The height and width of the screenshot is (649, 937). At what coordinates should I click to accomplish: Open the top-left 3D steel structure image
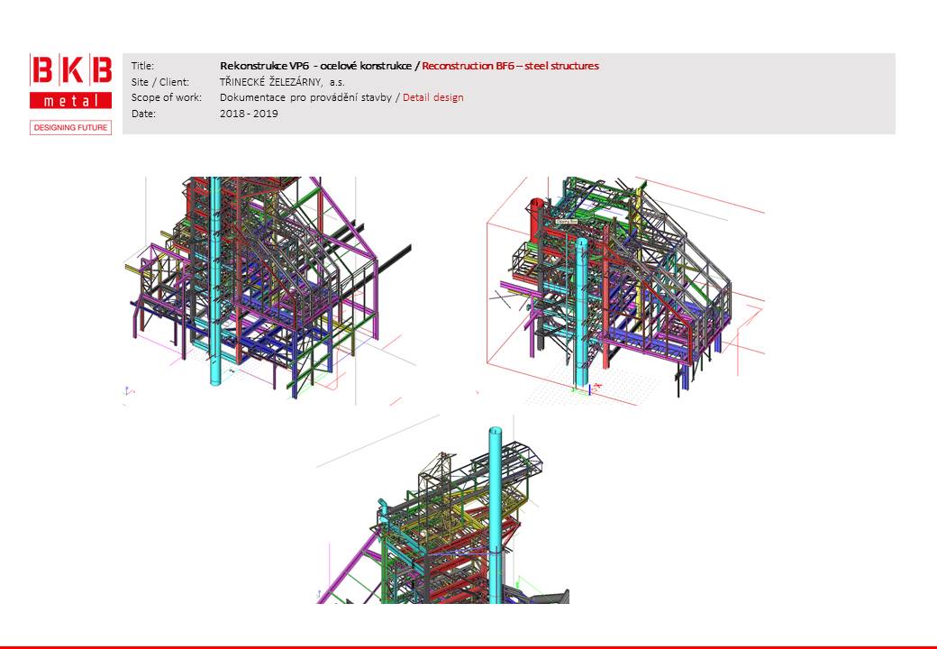point(268,290)
